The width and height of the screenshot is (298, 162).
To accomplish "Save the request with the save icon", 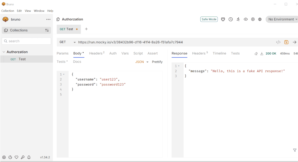I will click(286, 42).
